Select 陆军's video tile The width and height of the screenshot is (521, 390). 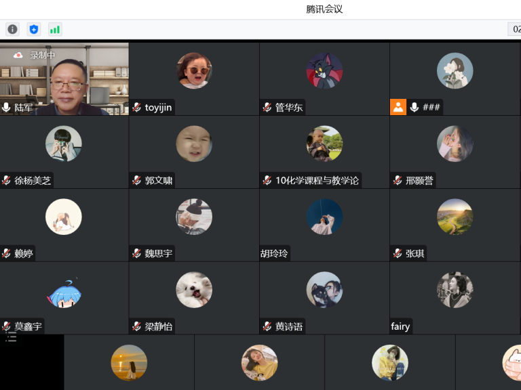click(x=64, y=79)
